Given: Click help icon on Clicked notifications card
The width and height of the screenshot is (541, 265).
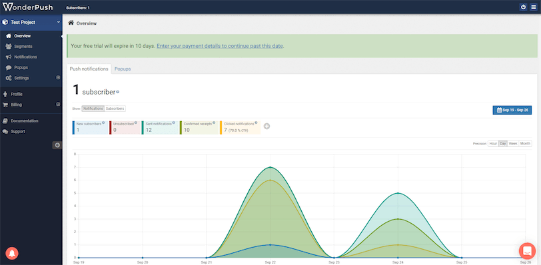Looking at the screenshot, I should [x=256, y=123].
